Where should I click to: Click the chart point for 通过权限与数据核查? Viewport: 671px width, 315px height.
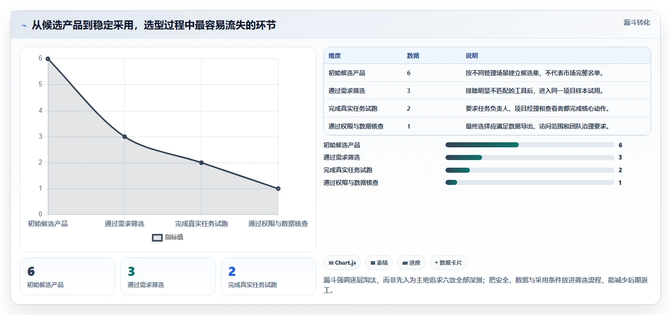coord(278,188)
